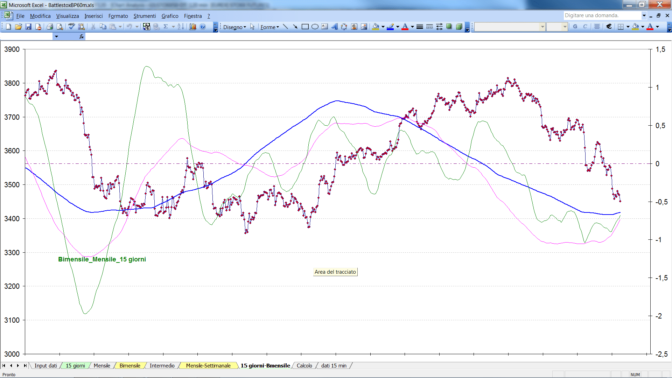The image size is (672, 378).
Task: Click in the 'Digitare una domanda' help box
Action: pyautogui.click(x=602, y=15)
